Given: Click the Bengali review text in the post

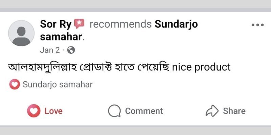Looking at the screenshot, I should point(88,67).
